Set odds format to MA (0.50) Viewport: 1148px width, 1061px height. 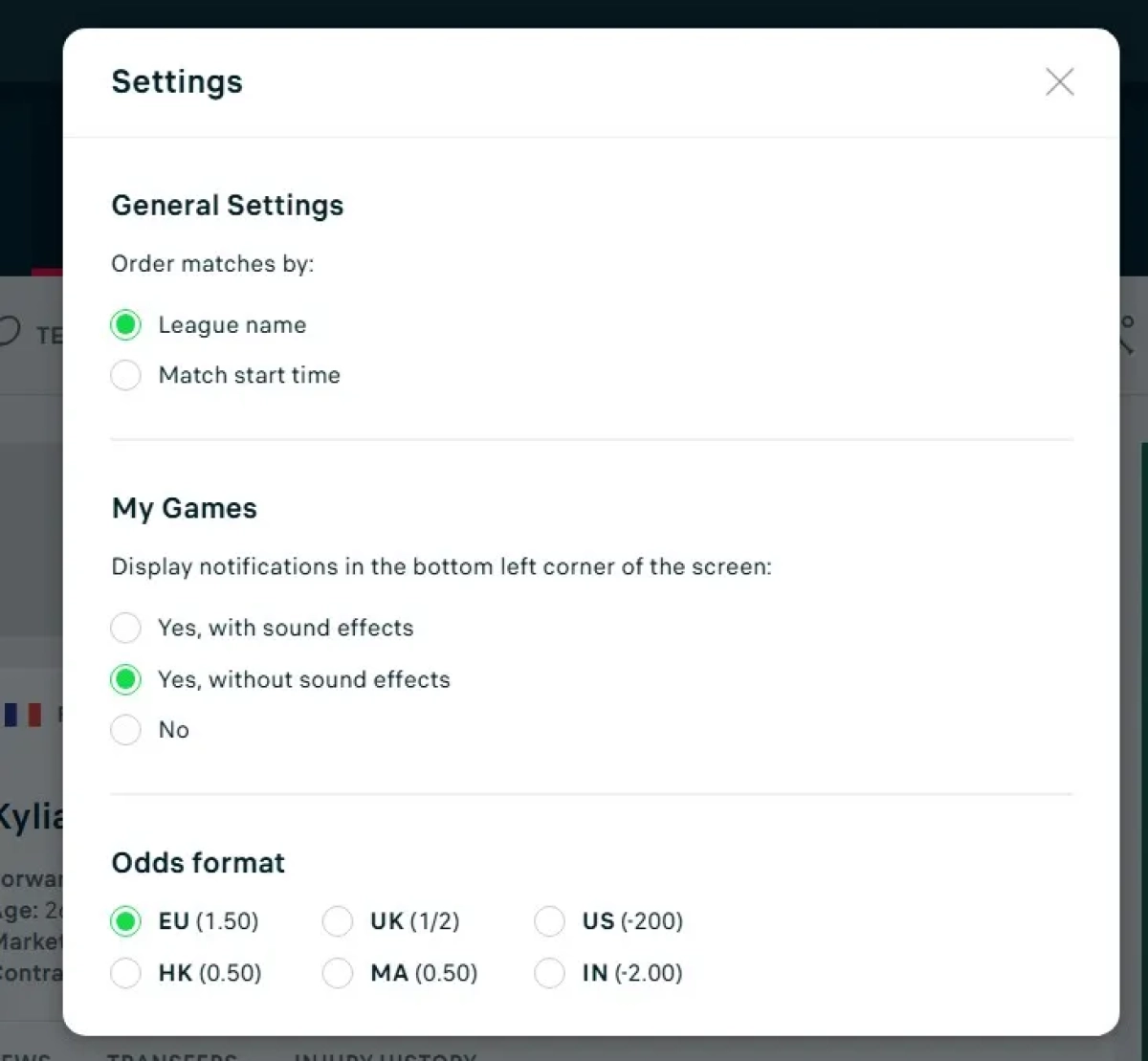tap(338, 974)
